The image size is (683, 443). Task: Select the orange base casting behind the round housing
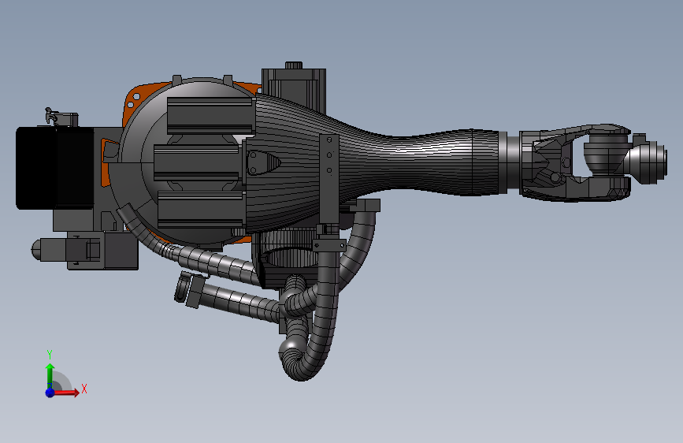coord(135,98)
